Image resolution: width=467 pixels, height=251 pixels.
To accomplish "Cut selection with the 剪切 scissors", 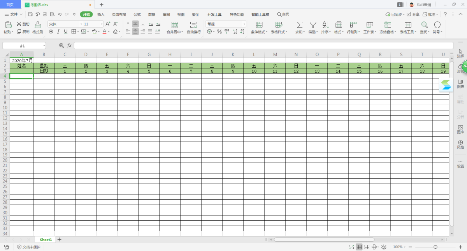I will 23,24.
